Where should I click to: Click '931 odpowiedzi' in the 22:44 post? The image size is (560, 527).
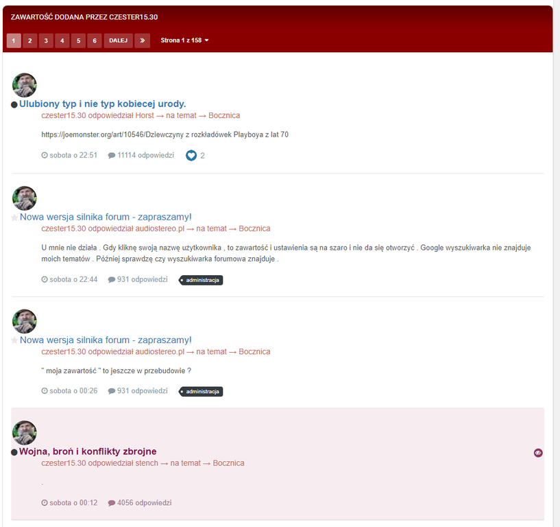(142, 279)
